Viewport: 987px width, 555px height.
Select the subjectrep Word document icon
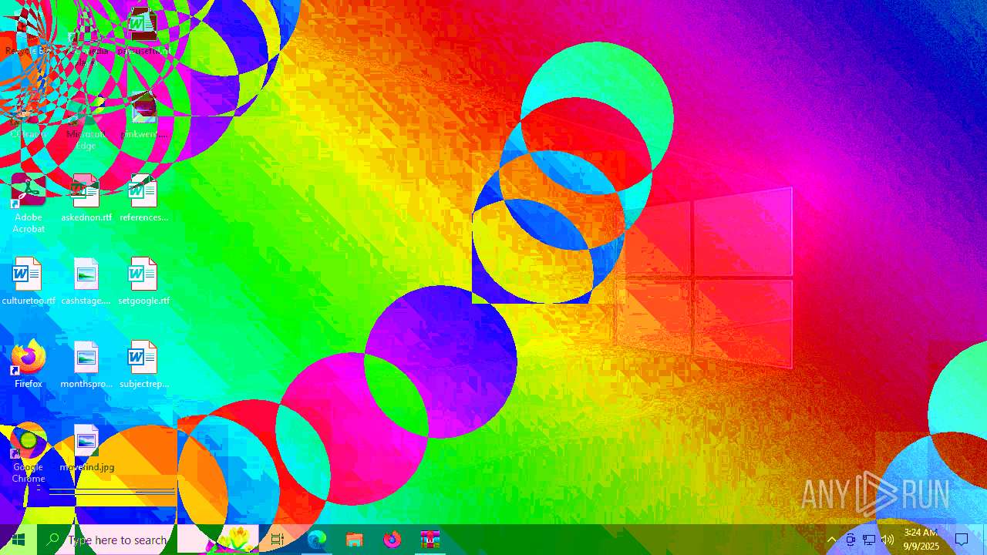(x=143, y=364)
